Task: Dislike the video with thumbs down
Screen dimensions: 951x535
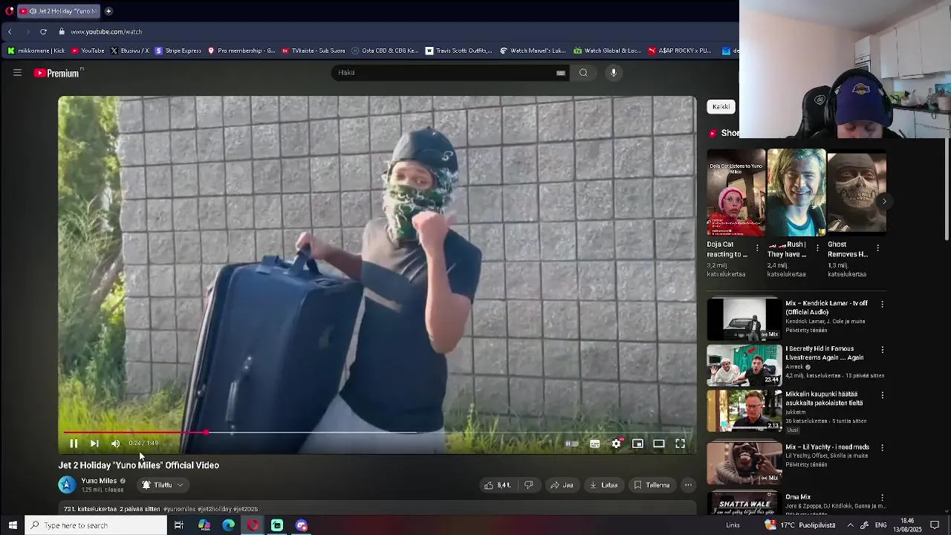Action: tap(529, 485)
